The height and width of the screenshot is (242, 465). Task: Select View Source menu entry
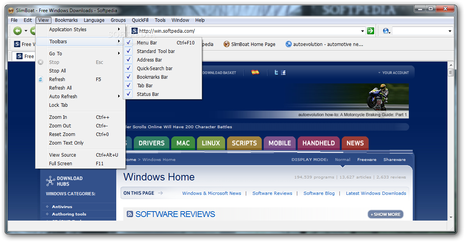[80, 155]
